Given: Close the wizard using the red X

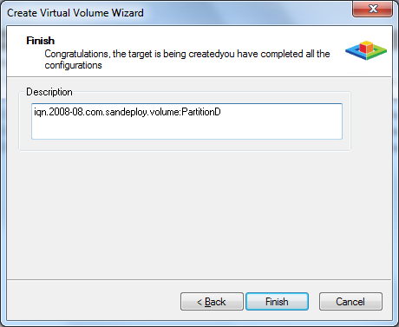Looking at the screenshot, I should pos(372,9).
